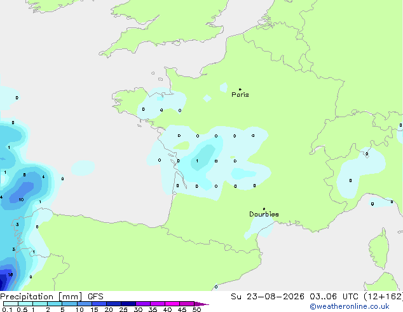Click the Paris location dot marker

[240, 89]
